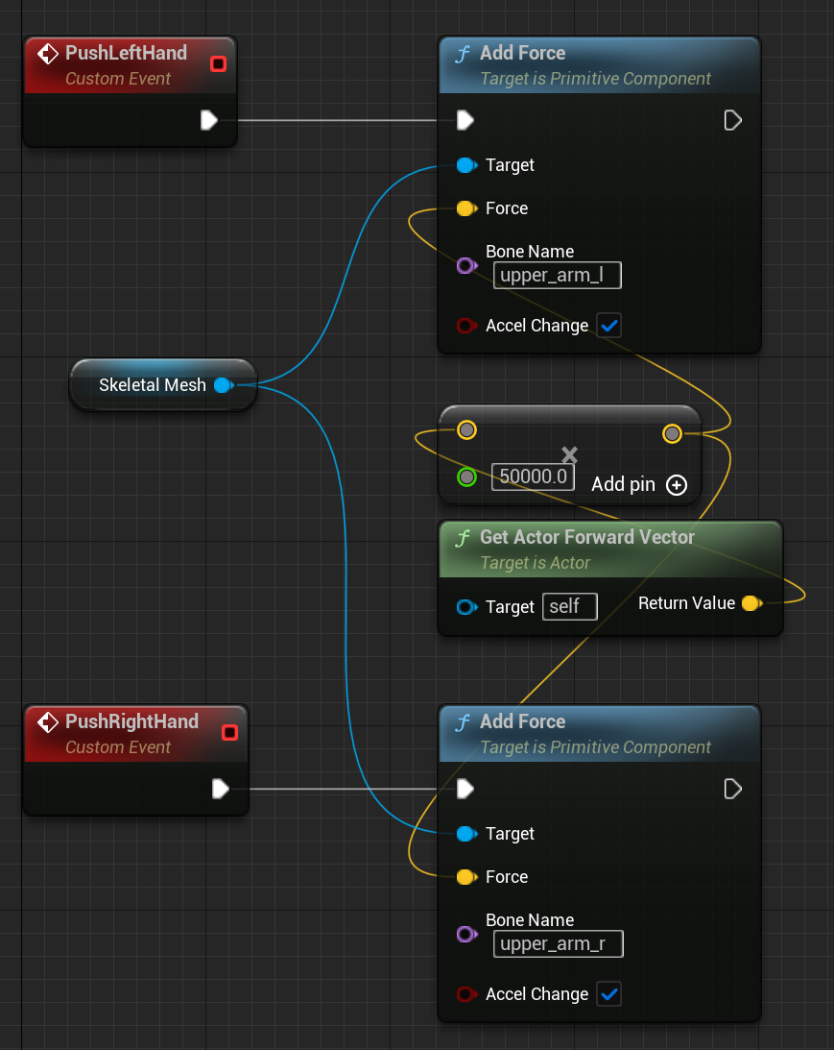Click the Target pin on the top Add Force node
This screenshot has height=1050, width=834.
[x=465, y=165]
